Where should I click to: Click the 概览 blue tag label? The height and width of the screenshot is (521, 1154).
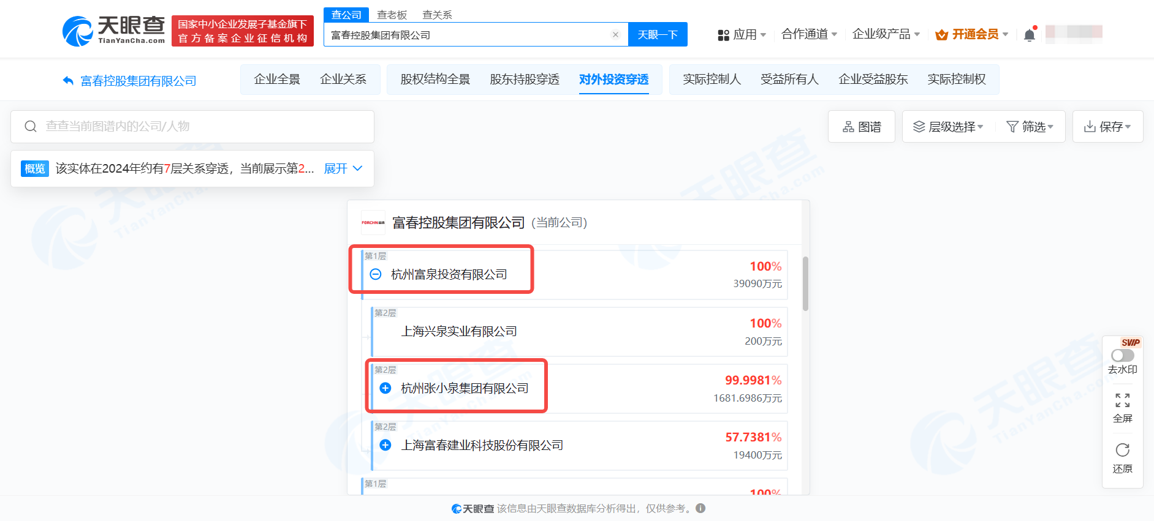pos(35,168)
